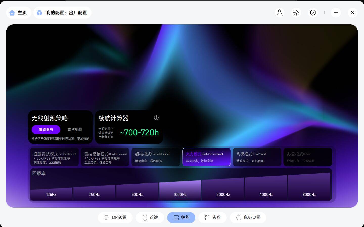This screenshot has width=364, height=227.
Task: Activate 办公模式 Office mode
Action: click(308, 157)
